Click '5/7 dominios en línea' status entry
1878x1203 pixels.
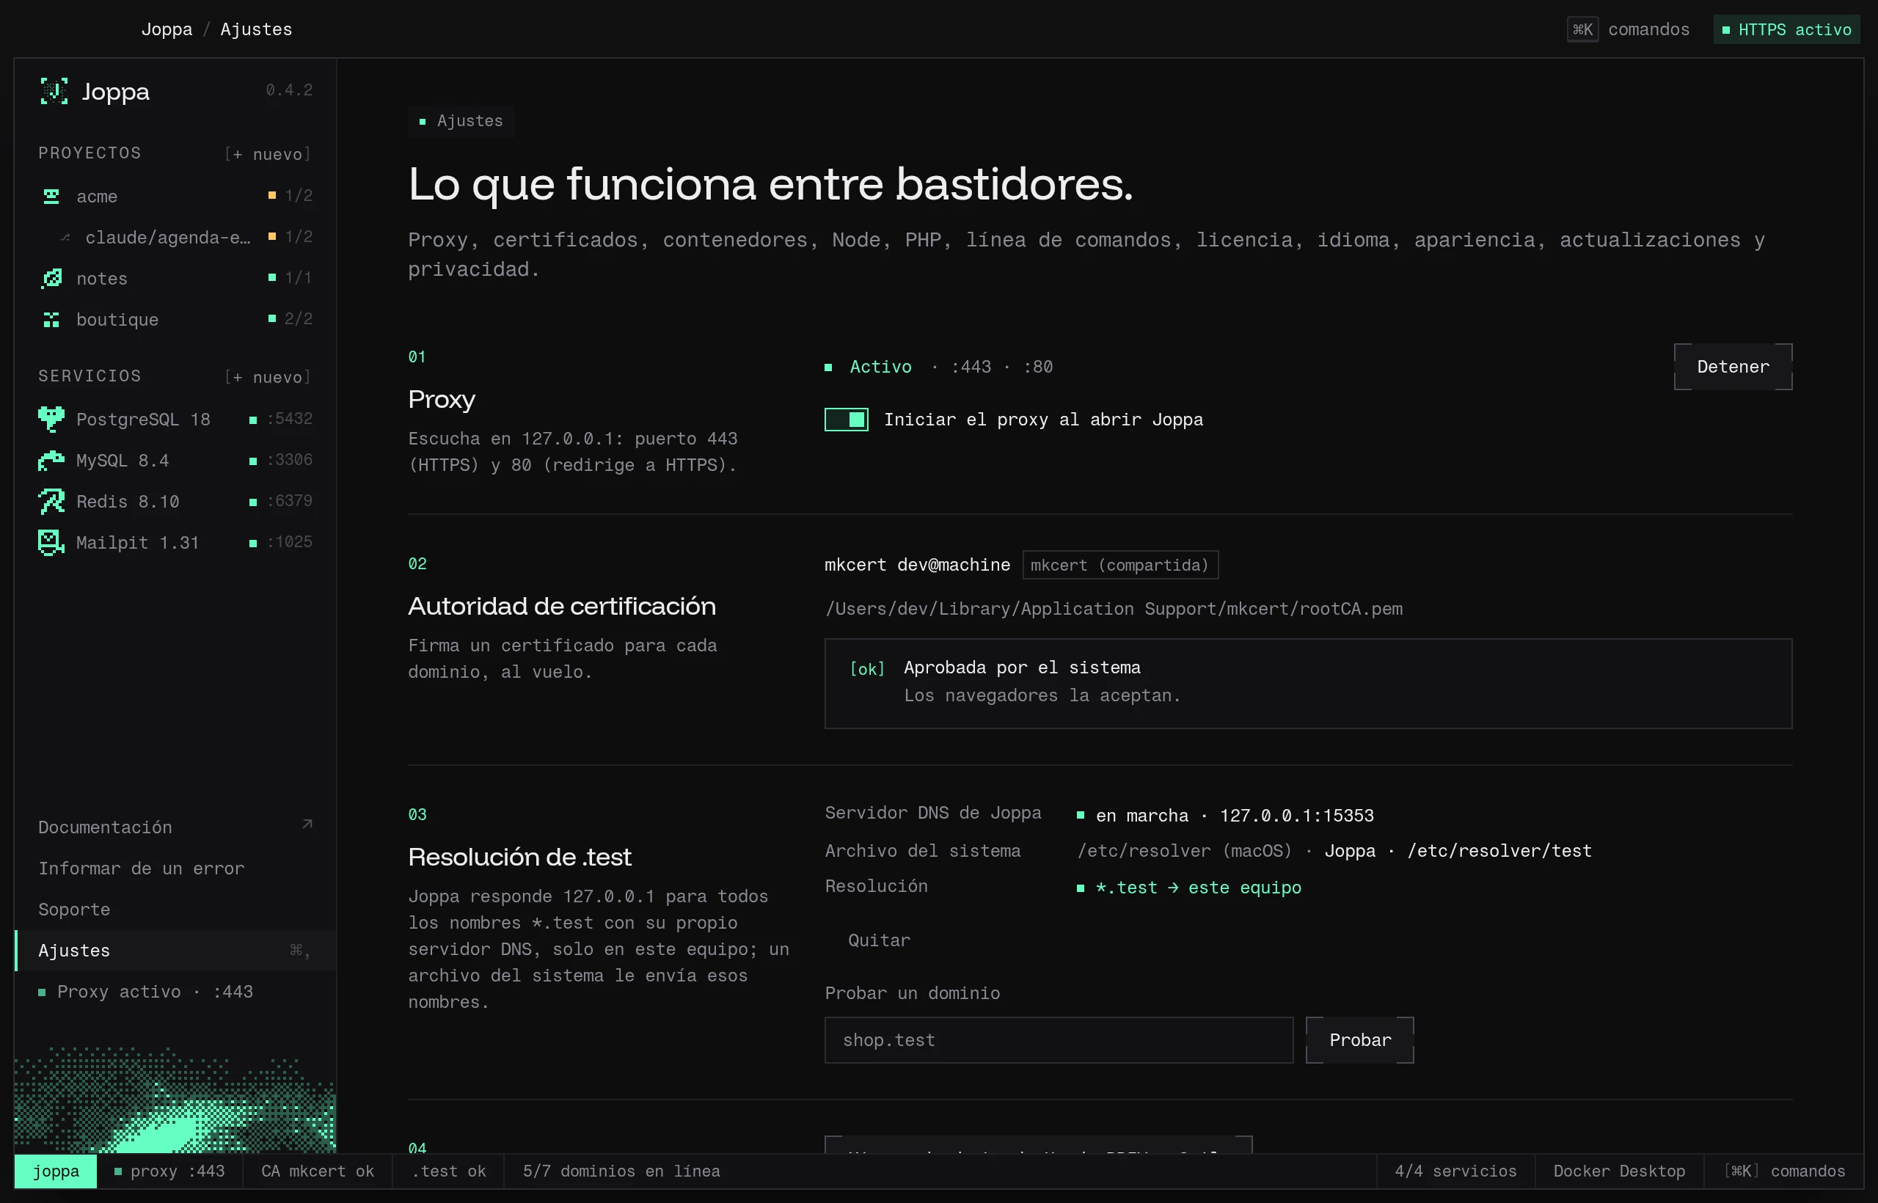pyautogui.click(x=621, y=1171)
